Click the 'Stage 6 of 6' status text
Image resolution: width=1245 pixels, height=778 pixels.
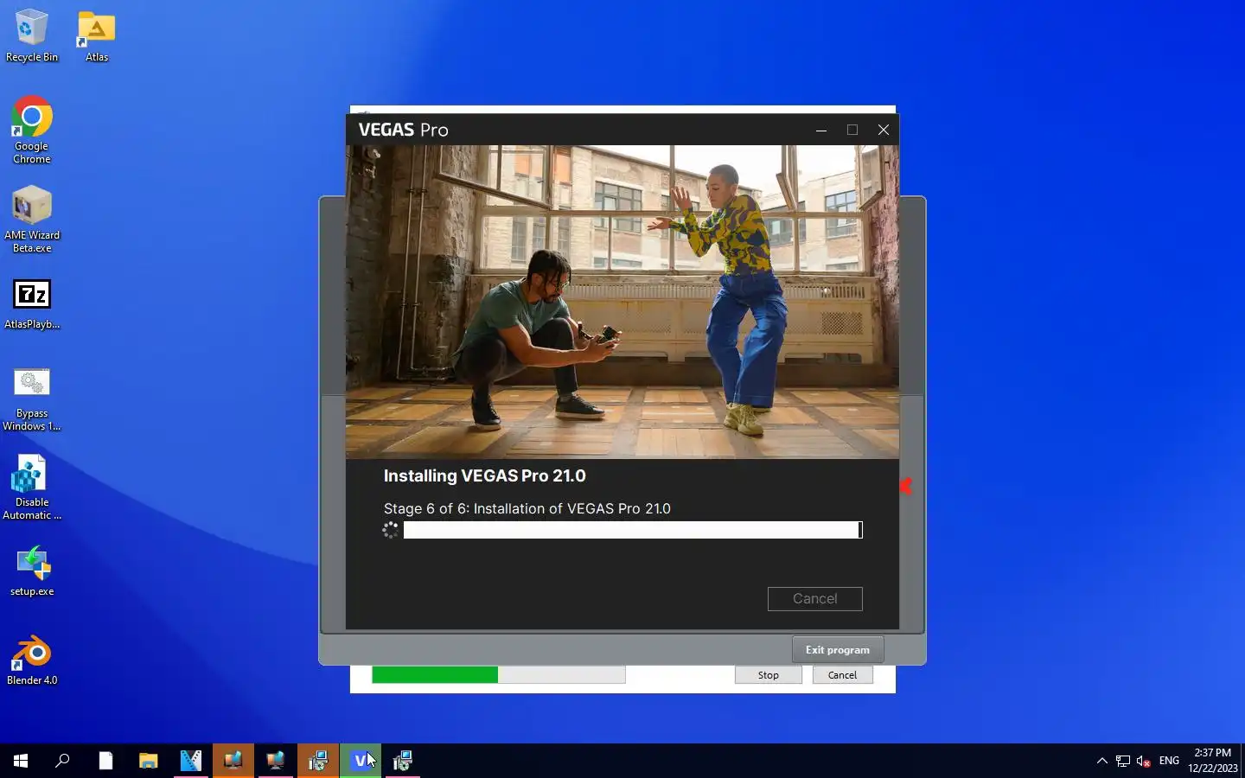[x=527, y=508]
